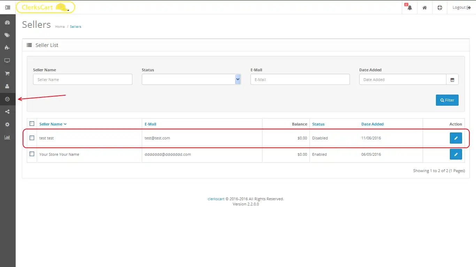Sort by Status column header
Screen dimensions: 476x267
coord(318,124)
